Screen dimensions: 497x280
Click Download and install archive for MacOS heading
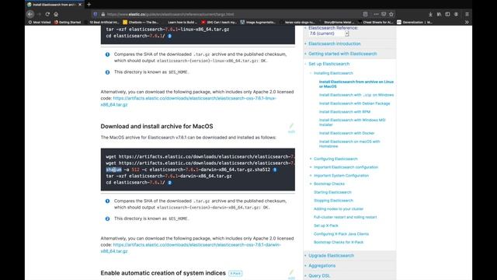tap(157, 126)
